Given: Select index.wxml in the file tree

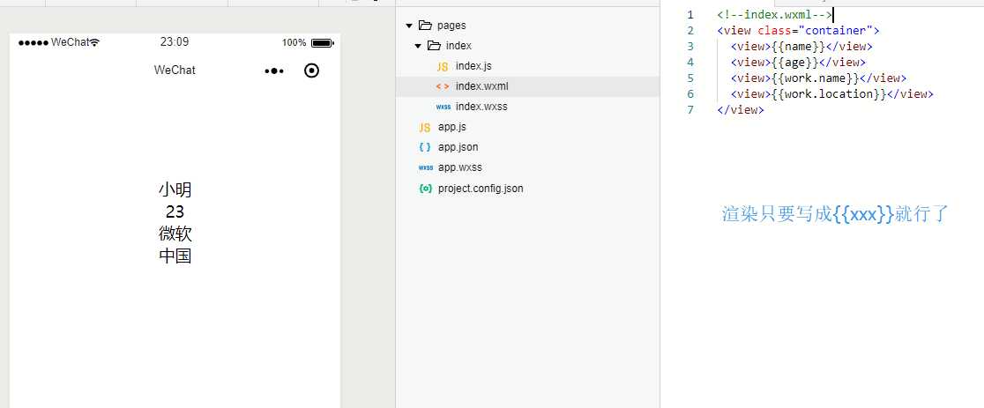Looking at the screenshot, I should click(481, 86).
